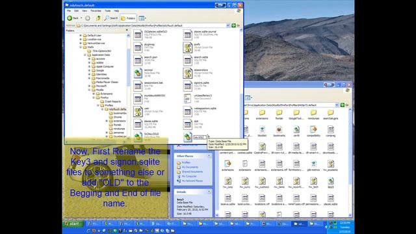The height and width of the screenshot is (234, 416).
Task: Open the Tools menu
Action: click(107, 11)
